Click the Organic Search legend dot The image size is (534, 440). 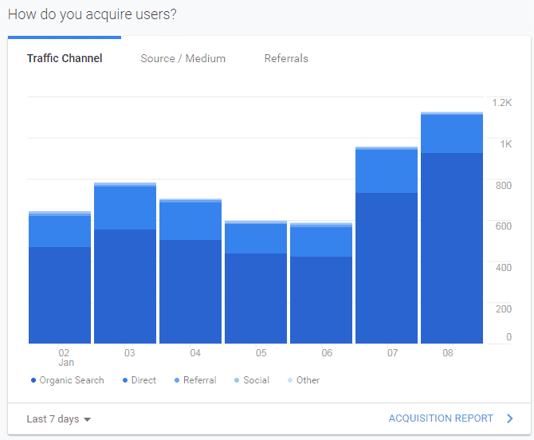point(33,380)
